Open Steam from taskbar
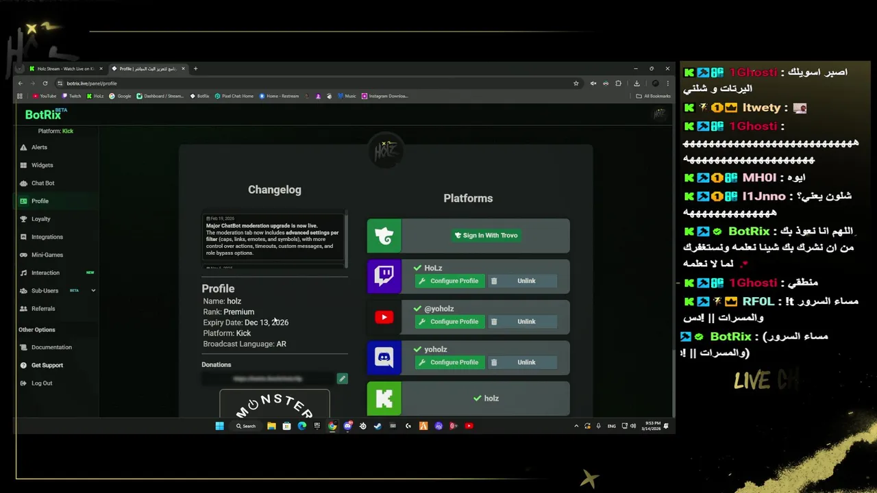Screen dimensions: 877x493 [378, 426]
